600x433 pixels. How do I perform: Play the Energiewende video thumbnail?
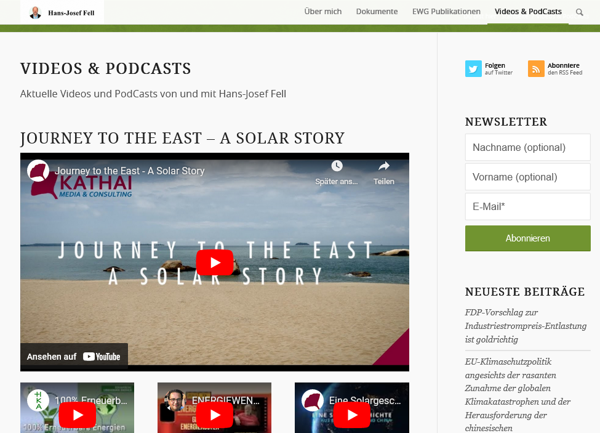click(214, 414)
